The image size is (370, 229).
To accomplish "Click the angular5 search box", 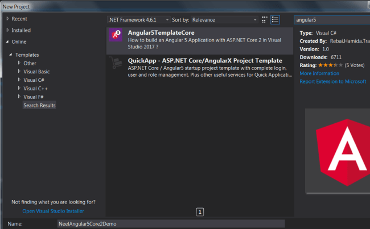I will point(332,20).
